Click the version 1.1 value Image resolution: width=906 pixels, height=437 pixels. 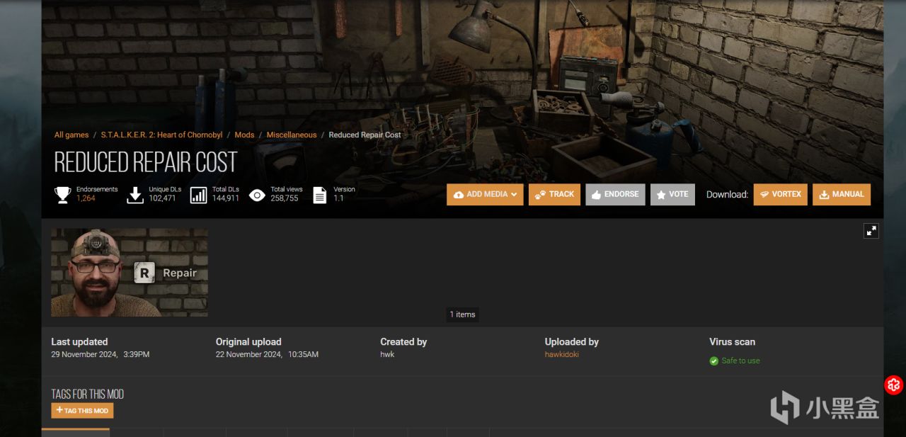338,198
